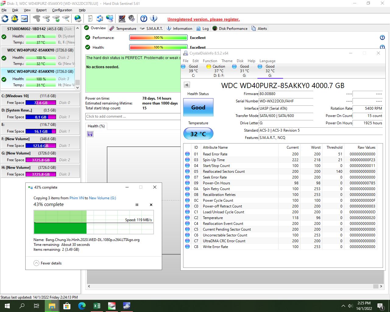
Task: Click the previous disk arrow in CrystalDiskInfo
Action: [187, 85]
